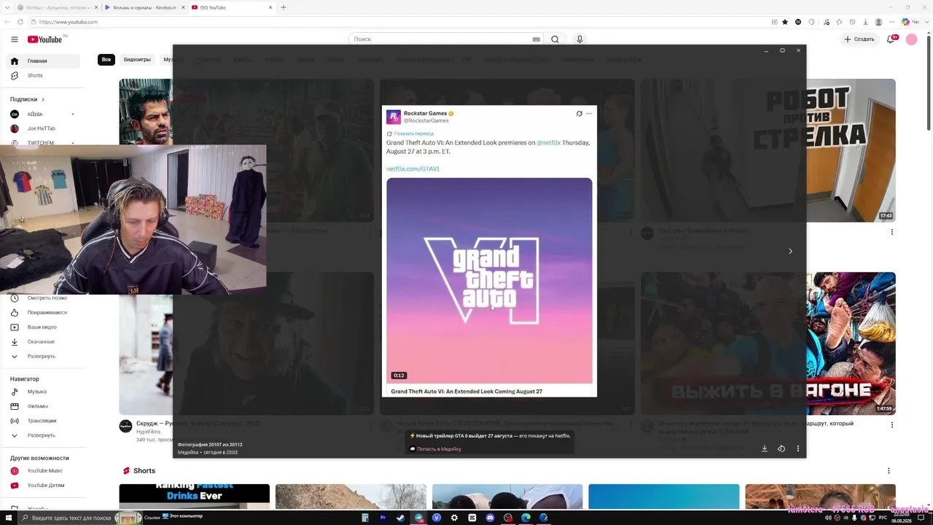Click the YouTube search magnifier button
Screen dimensions: 933x525
click(x=555, y=39)
